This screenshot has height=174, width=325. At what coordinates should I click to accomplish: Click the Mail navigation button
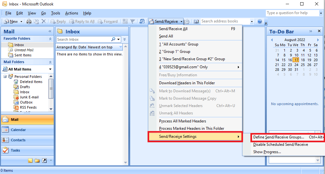coord(27,120)
